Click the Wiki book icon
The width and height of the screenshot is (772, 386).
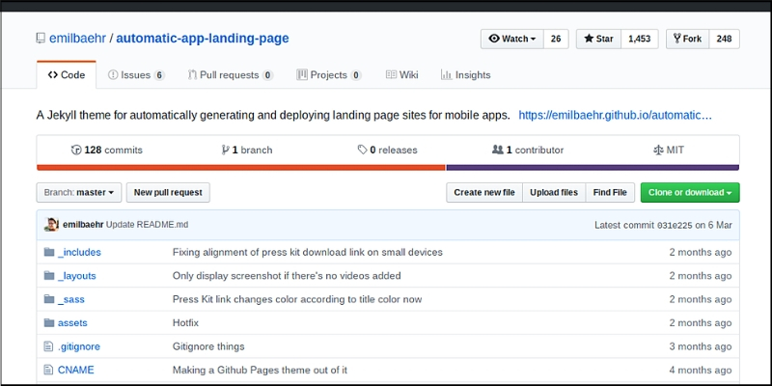[x=391, y=75]
